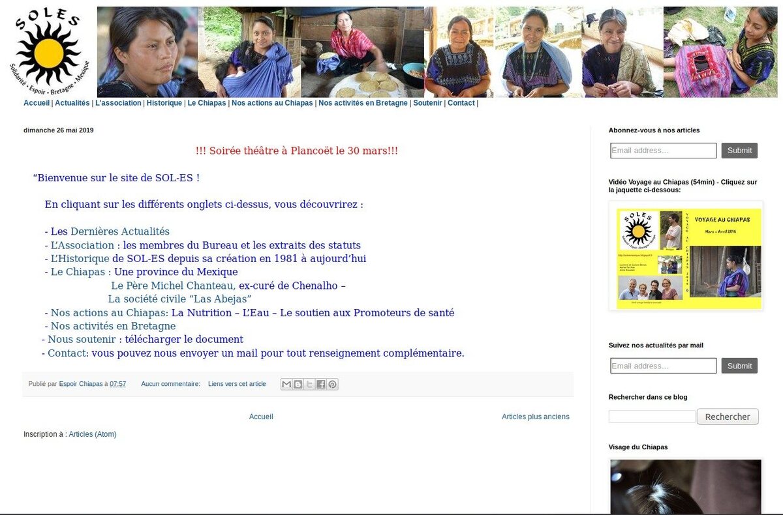Open the Espoir Chiapas author link

(x=81, y=384)
